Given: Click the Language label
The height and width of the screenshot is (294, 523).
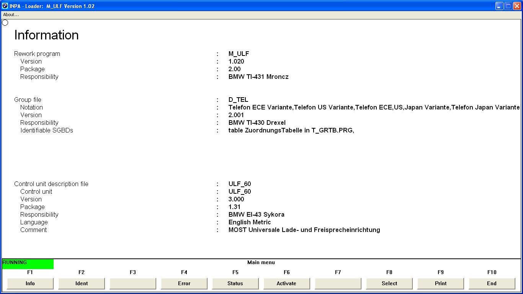Looking at the screenshot, I should [34, 222].
